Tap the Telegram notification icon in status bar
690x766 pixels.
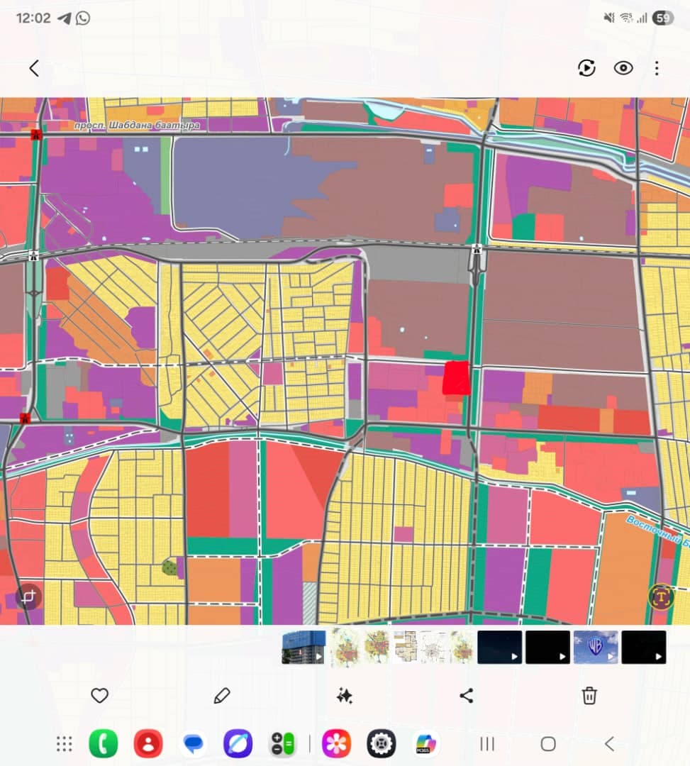(x=65, y=18)
